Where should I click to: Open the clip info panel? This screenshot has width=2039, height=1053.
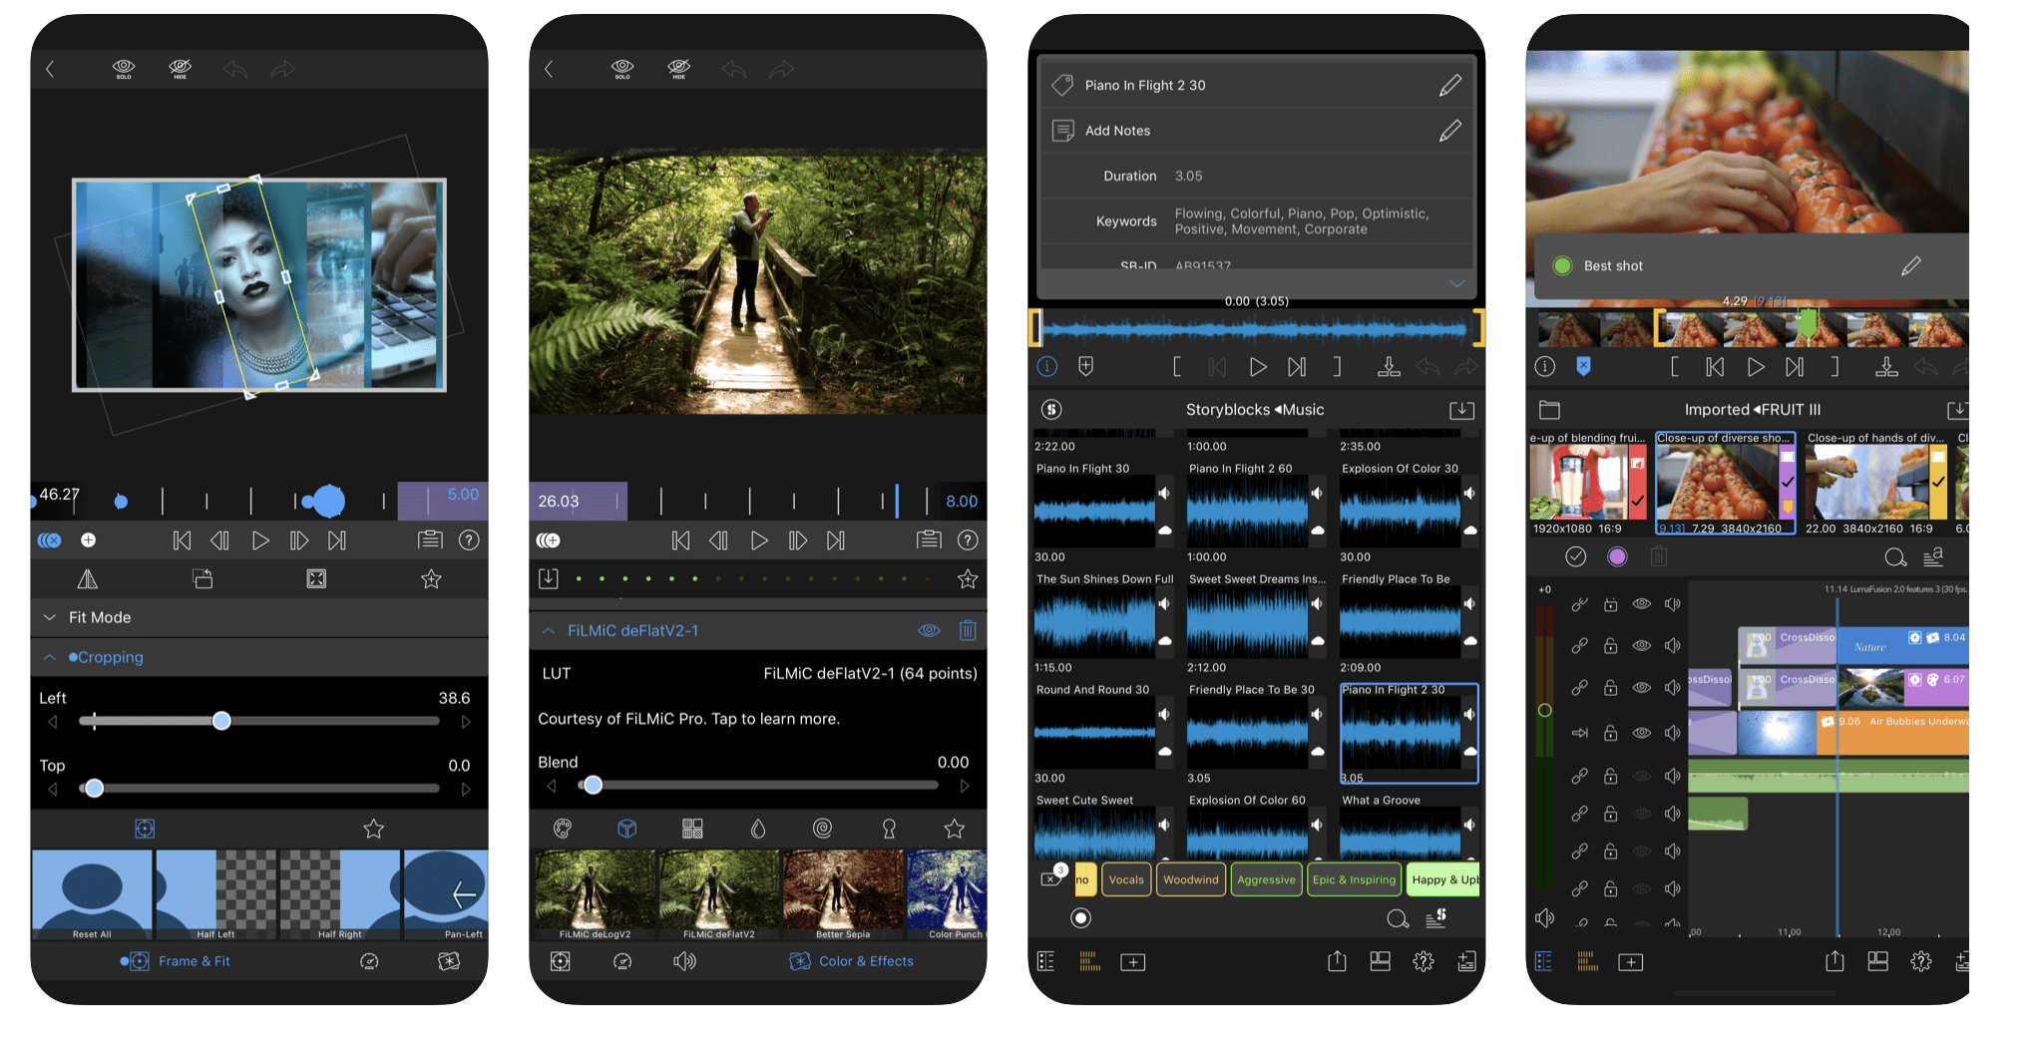(1046, 366)
